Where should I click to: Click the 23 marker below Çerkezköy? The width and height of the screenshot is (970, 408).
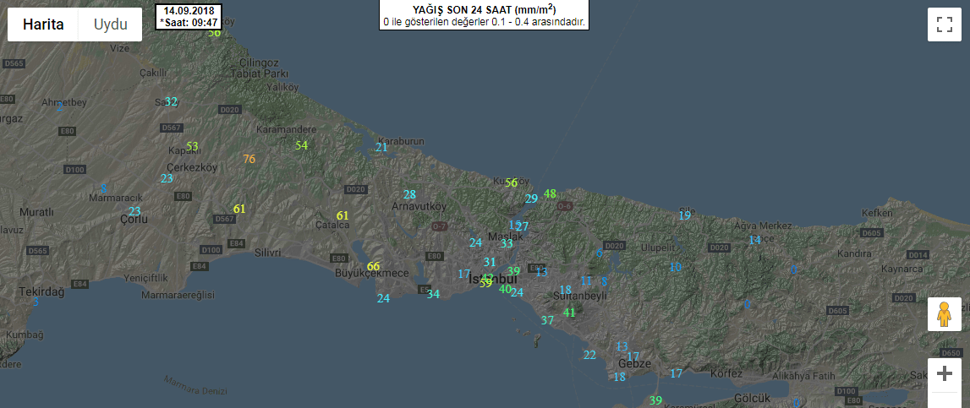click(x=167, y=178)
